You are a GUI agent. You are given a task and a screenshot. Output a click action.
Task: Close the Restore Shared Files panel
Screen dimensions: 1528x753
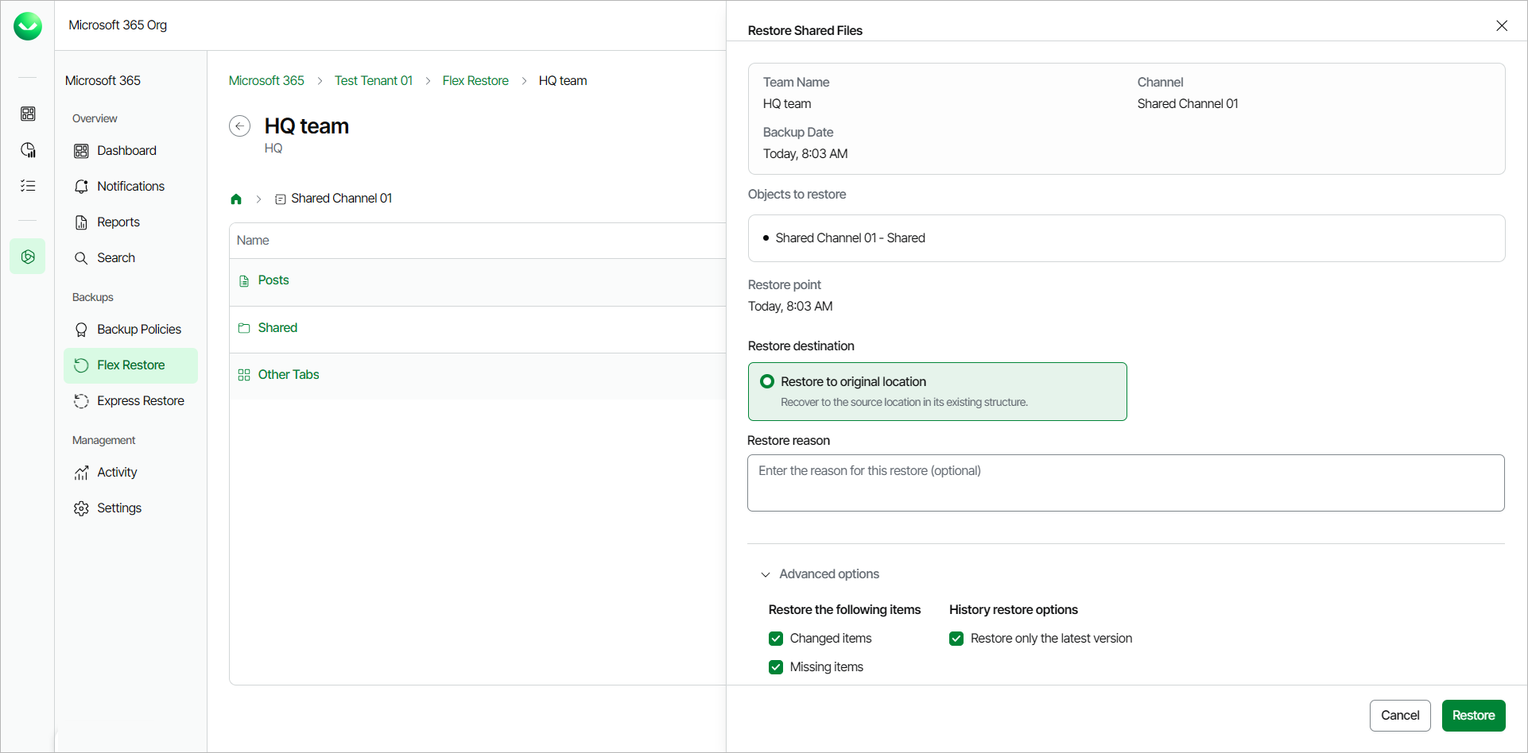pos(1502,25)
